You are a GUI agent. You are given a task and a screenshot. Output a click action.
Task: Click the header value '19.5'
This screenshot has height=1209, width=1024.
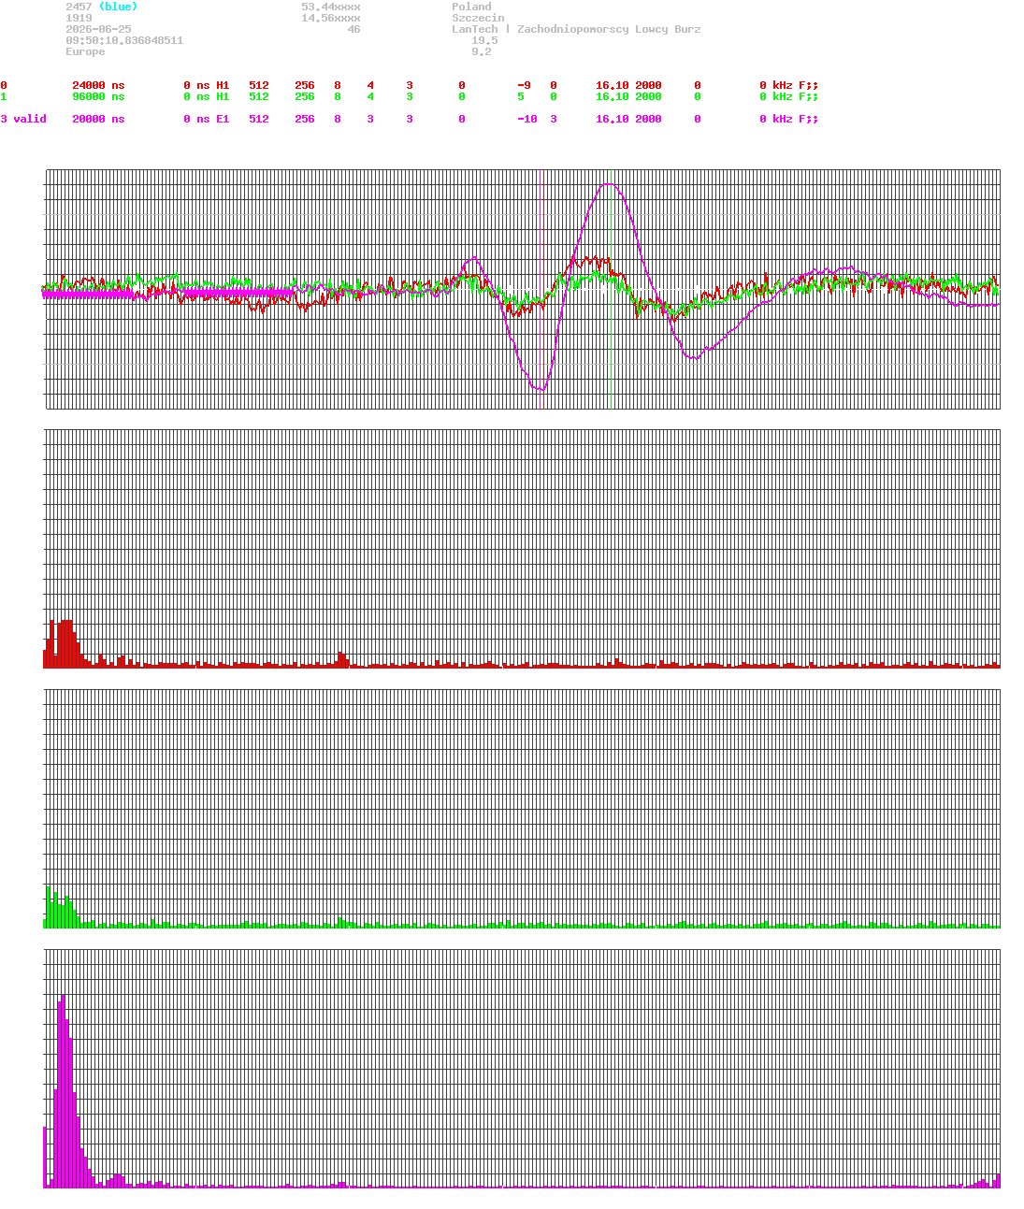click(484, 40)
